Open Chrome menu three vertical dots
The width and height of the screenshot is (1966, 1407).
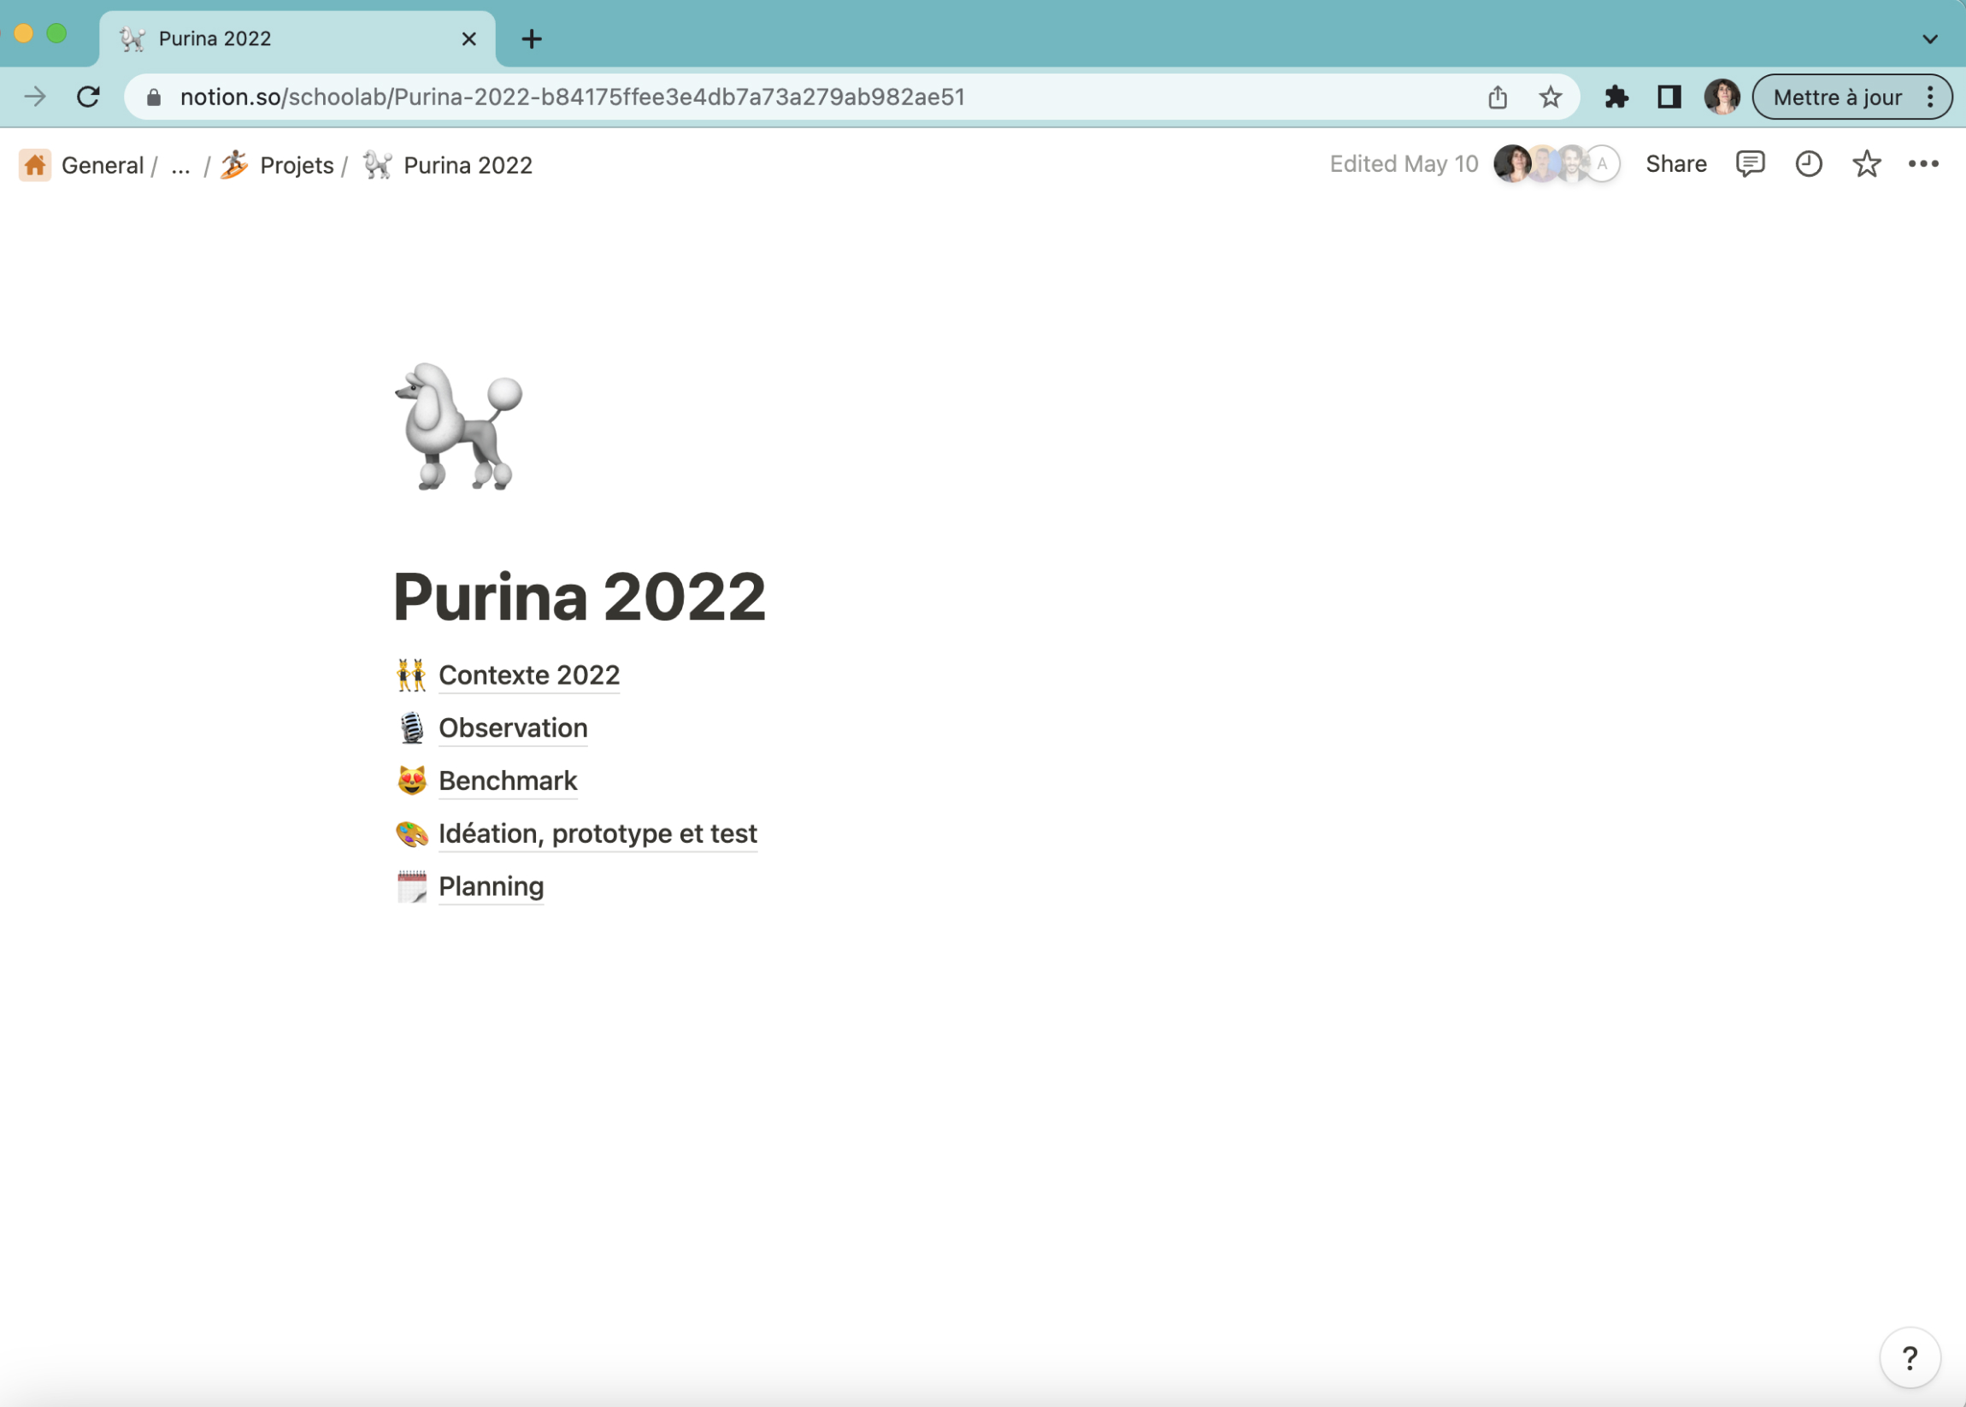[x=1930, y=97]
